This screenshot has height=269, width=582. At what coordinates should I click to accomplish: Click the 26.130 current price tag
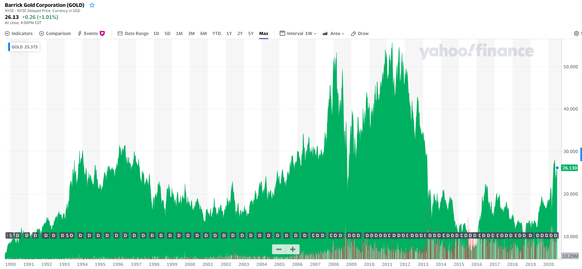(569, 168)
